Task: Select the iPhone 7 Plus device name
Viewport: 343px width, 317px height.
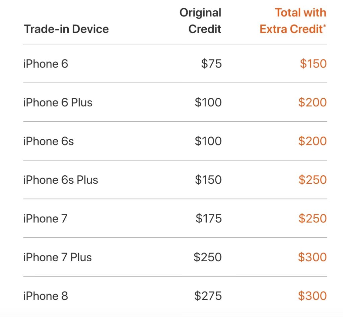Action: [57, 257]
